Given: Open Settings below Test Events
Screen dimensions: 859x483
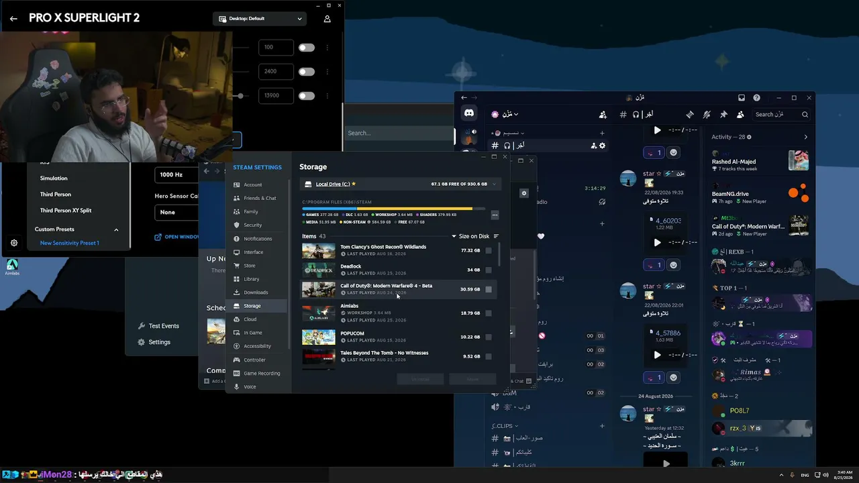Looking at the screenshot, I should pyautogui.click(x=154, y=342).
